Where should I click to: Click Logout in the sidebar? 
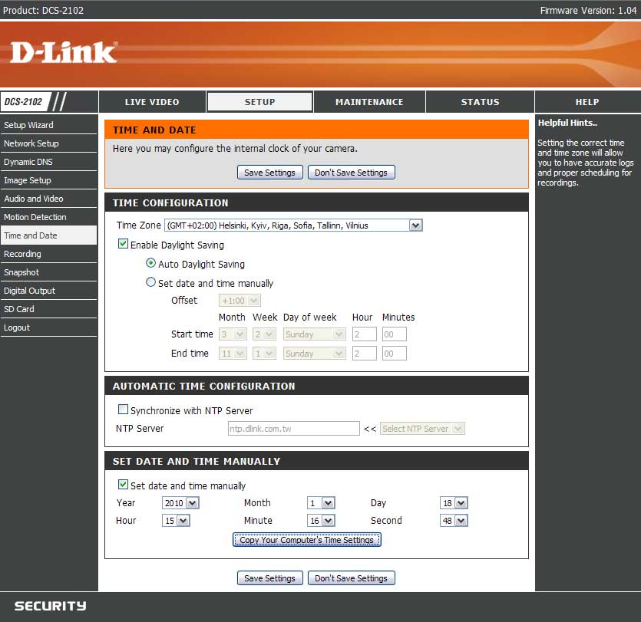click(17, 327)
